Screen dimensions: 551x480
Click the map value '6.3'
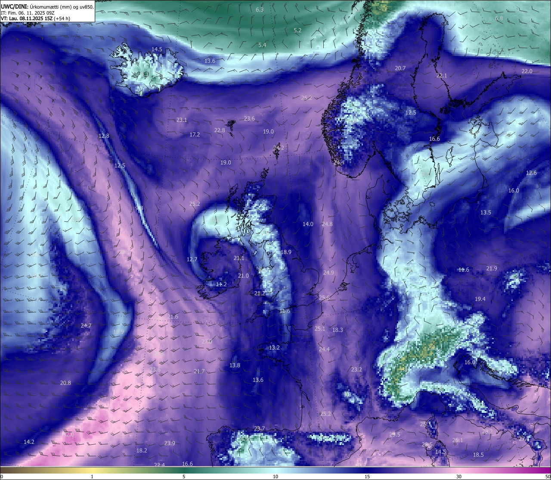point(260,9)
